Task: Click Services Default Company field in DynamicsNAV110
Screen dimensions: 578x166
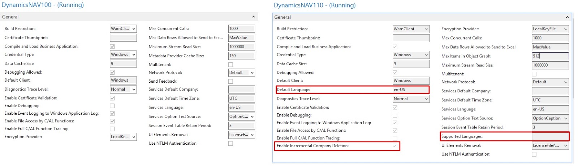Action: [550, 91]
